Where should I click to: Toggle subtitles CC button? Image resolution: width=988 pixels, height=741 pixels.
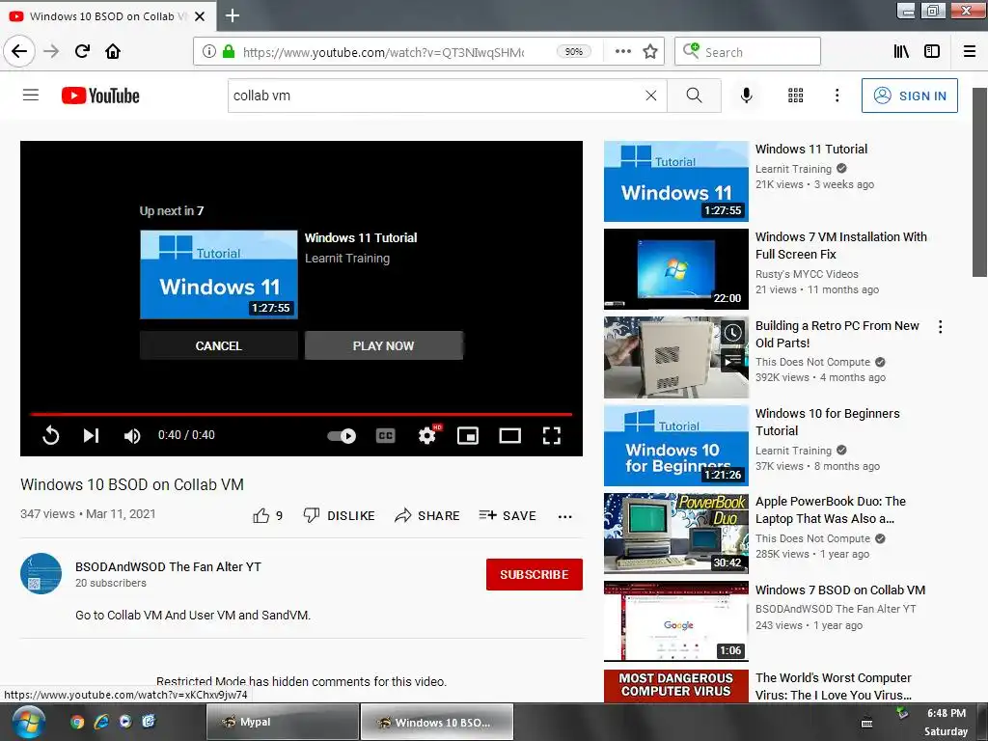pyautogui.click(x=386, y=435)
